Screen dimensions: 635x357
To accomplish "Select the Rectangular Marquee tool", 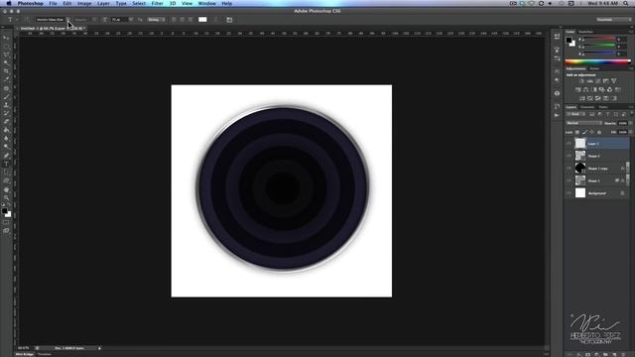I will pos(6,46).
